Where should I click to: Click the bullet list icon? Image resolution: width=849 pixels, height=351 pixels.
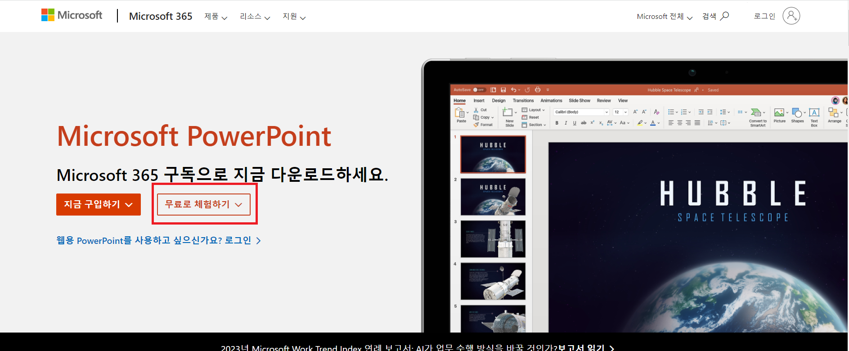(671, 112)
